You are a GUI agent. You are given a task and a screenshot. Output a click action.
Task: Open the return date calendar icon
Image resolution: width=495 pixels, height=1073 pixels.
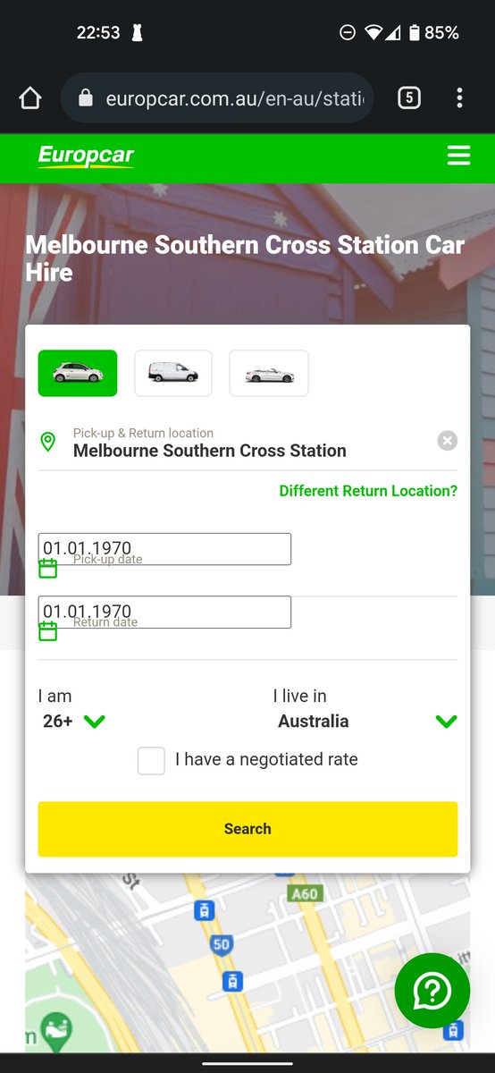coord(48,630)
